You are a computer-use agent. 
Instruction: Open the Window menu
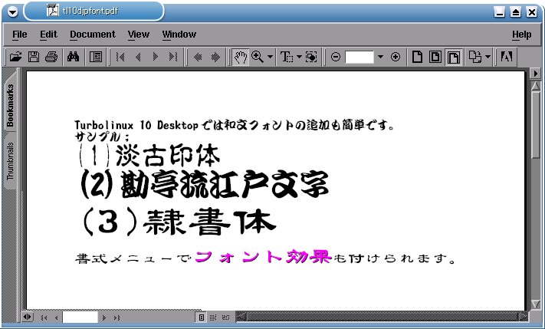pos(179,35)
